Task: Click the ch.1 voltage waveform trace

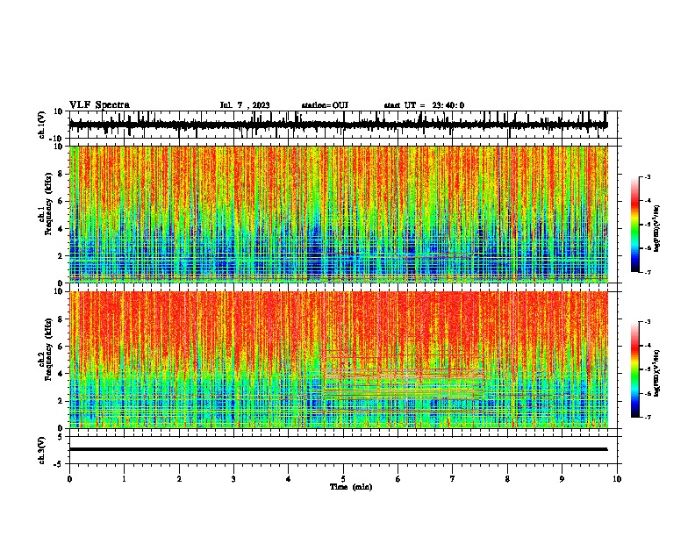Action: 339,125
